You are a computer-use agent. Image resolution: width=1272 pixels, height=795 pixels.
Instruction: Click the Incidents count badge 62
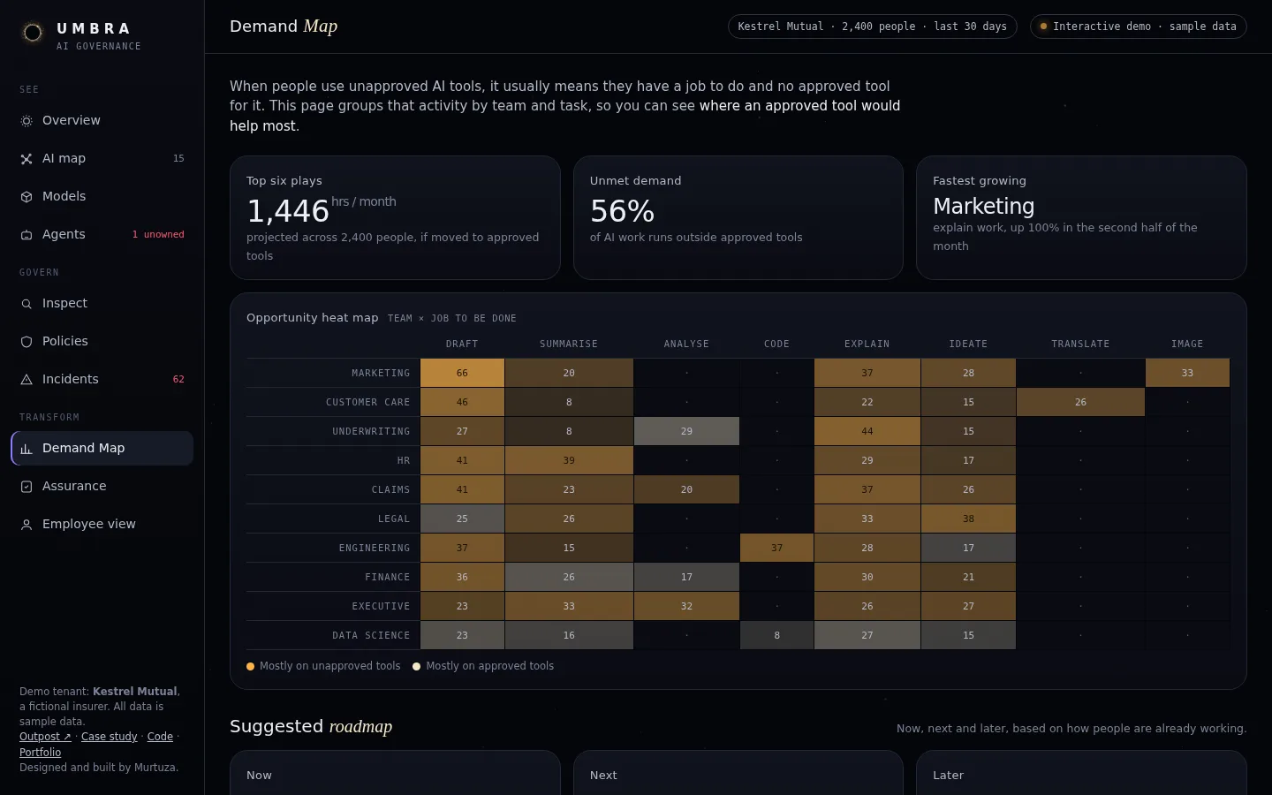pyautogui.click(x=178, y=379)
